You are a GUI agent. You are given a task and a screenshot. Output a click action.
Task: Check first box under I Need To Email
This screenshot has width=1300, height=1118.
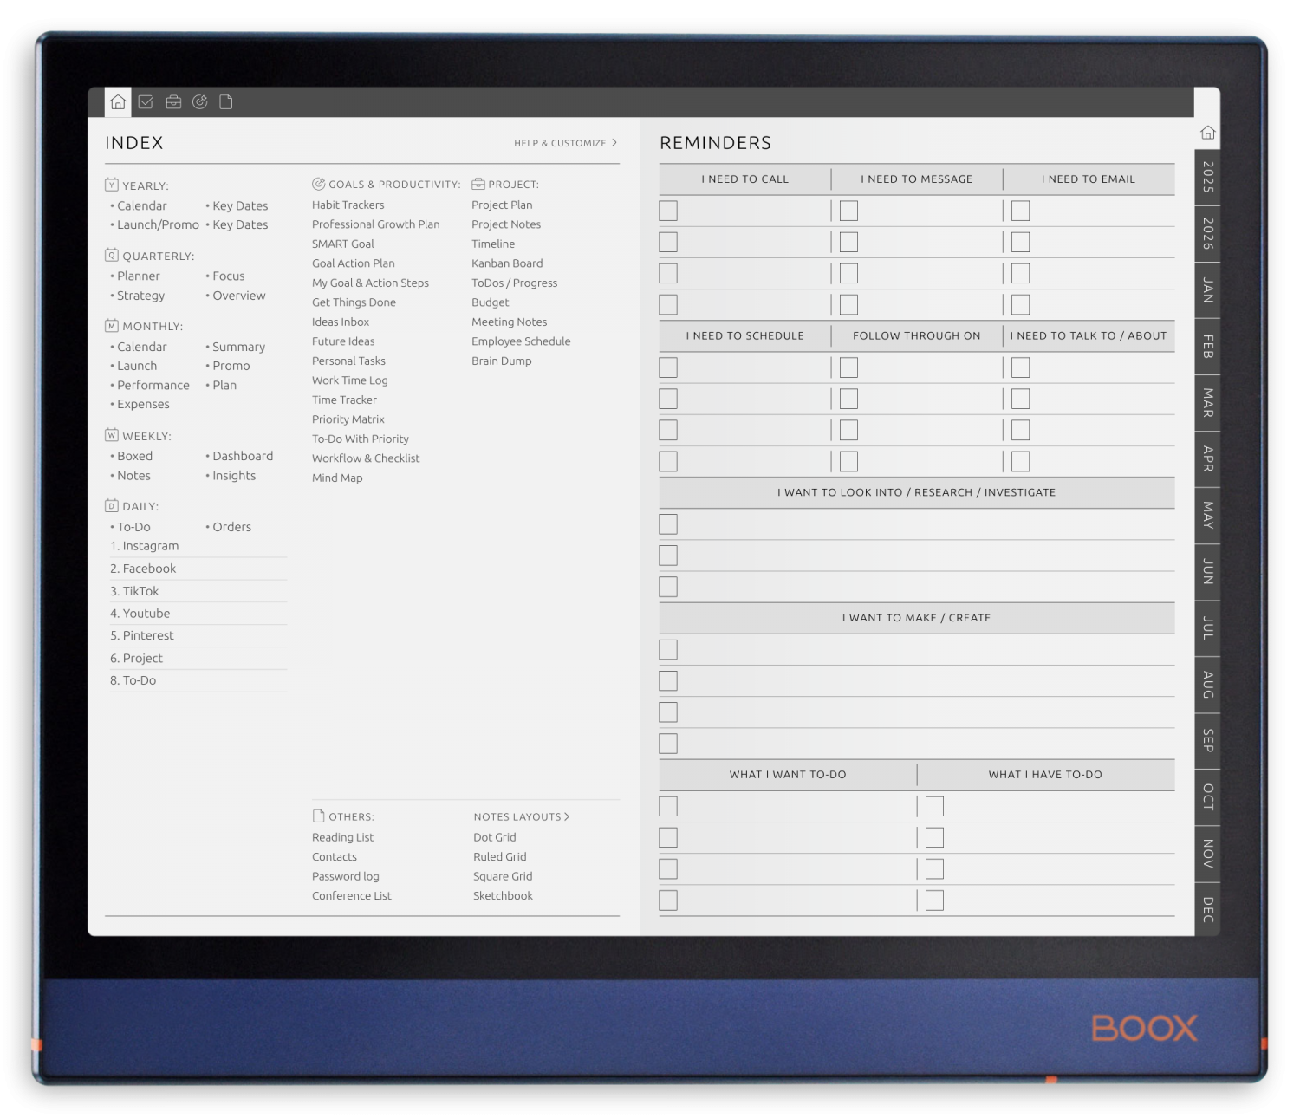[1021, 211]
